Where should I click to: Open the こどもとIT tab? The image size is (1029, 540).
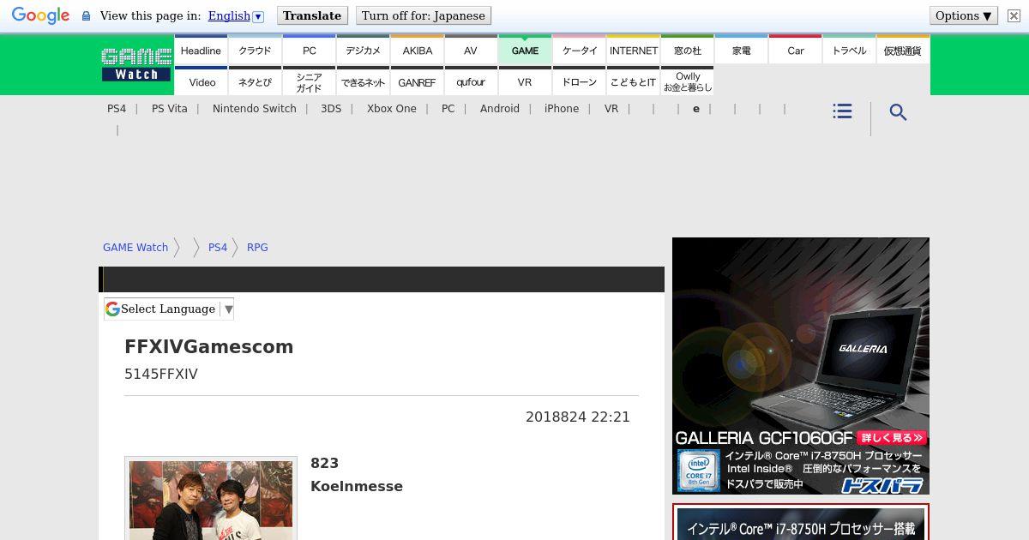[x=633, y=82]
